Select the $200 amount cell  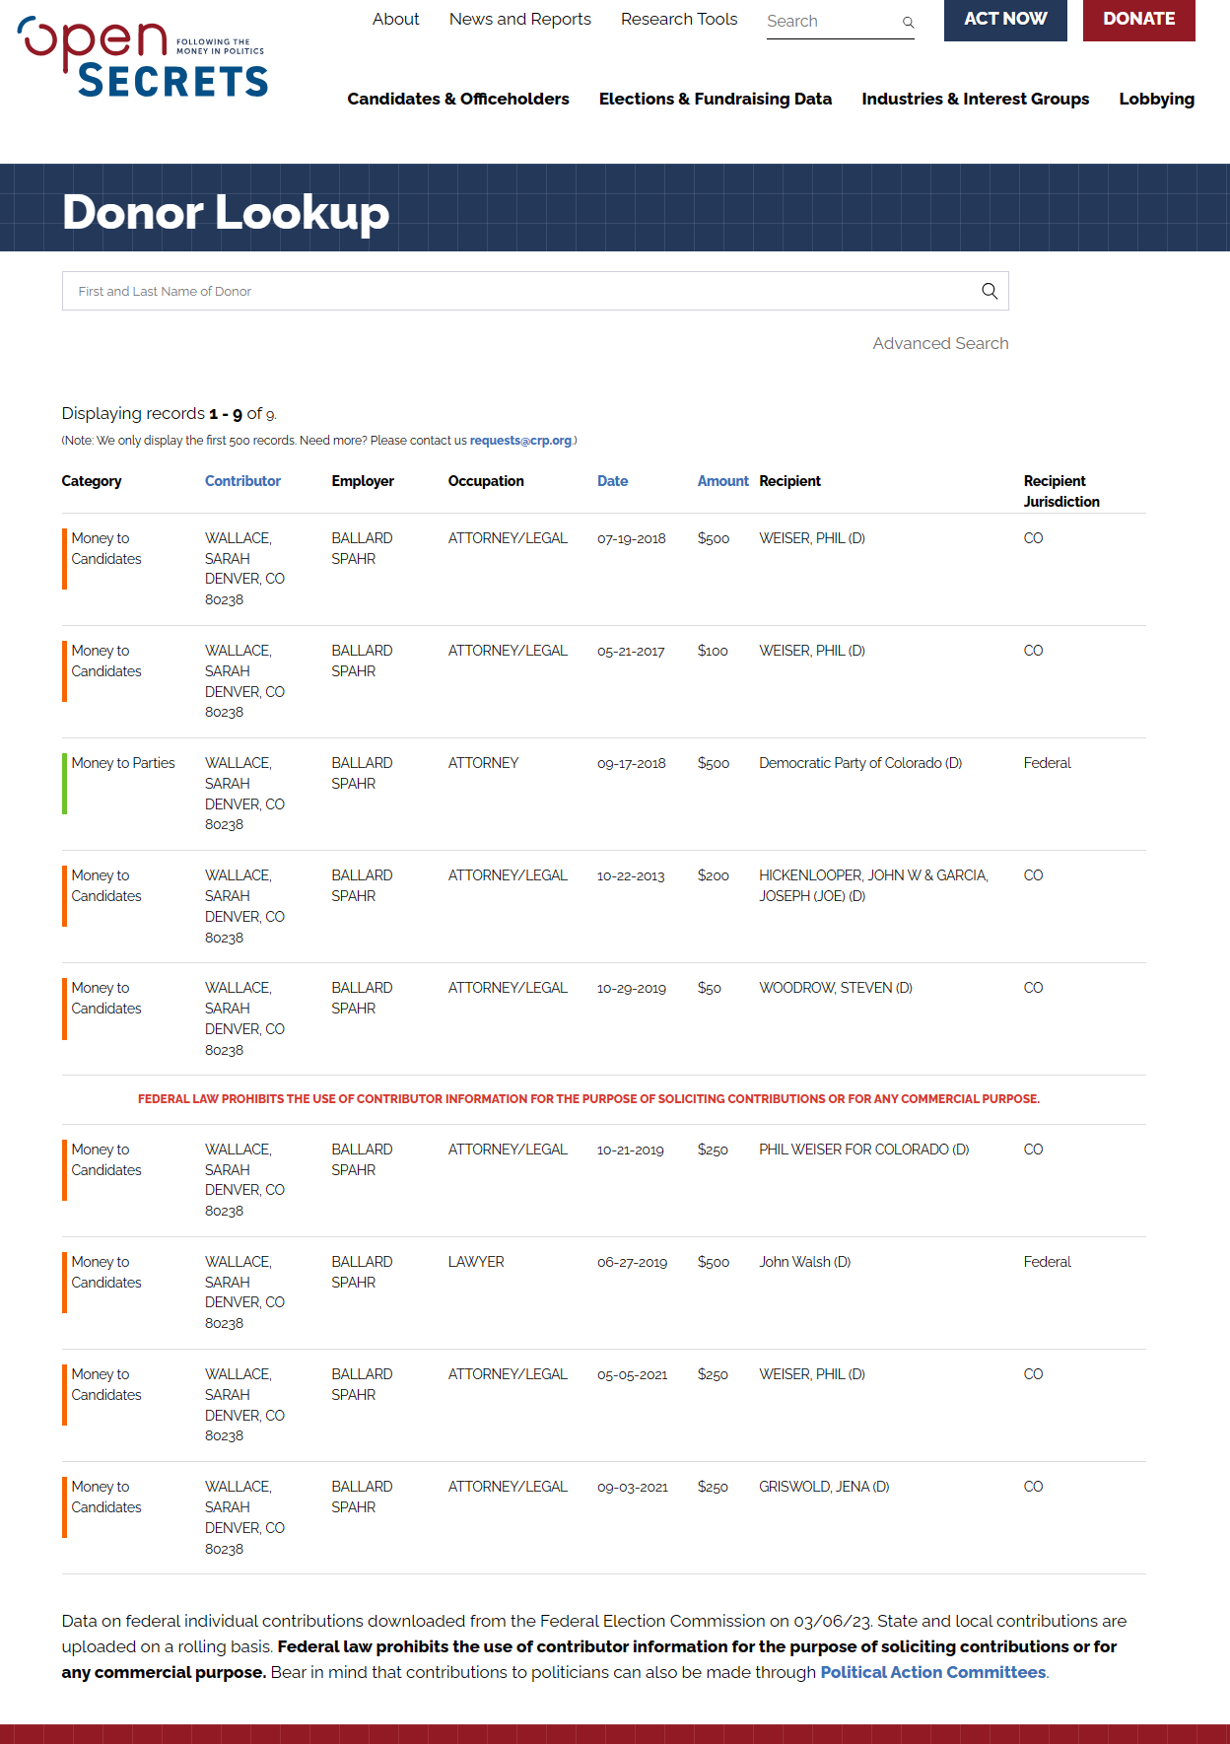(714, 875)
